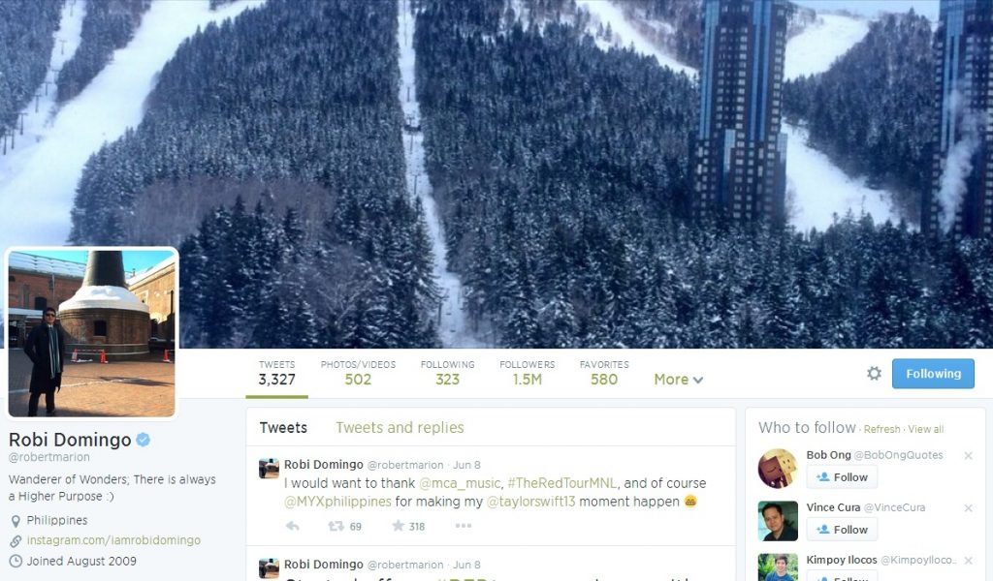Switch to Tweets and replies tab
The height and width of the screenshot is (581, 993).
400,427
